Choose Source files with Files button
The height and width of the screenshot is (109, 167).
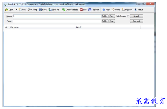112,16
